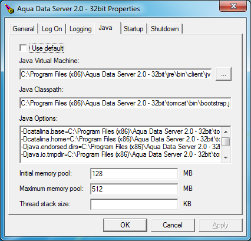Open the Startup tab
The height and width of the screenshot is (241, 251).
(x=134, y=29)
